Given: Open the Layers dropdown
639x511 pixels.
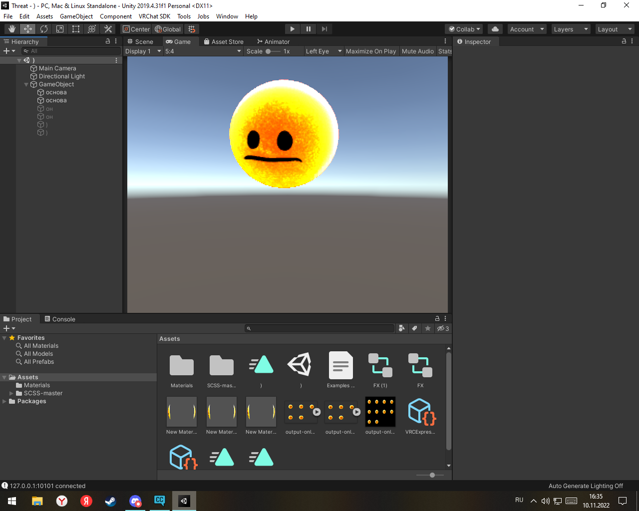Looking at the screenshot, I should (571, 29).
